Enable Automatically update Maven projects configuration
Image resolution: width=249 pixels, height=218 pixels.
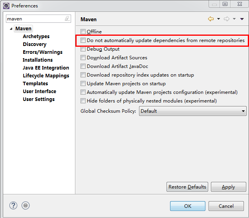click(x=83, y=92)
